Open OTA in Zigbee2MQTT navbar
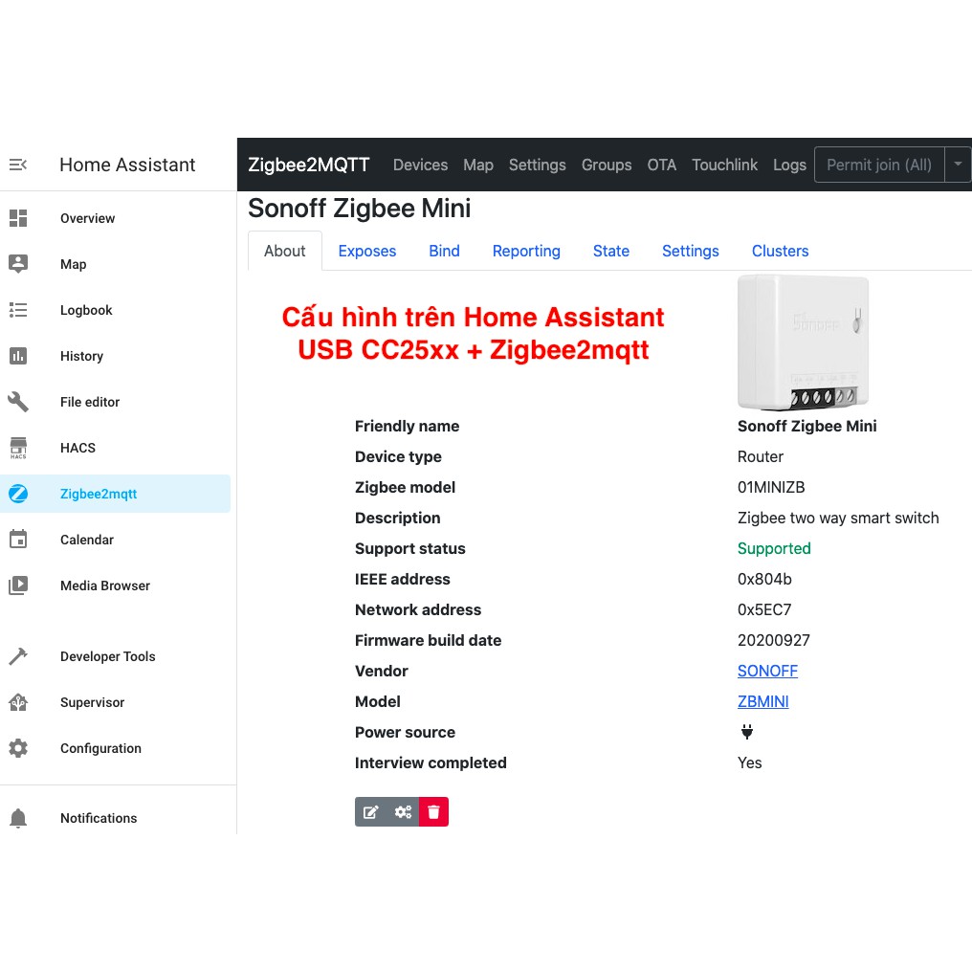Screen dimensions: 972x972 click(661, 165)
